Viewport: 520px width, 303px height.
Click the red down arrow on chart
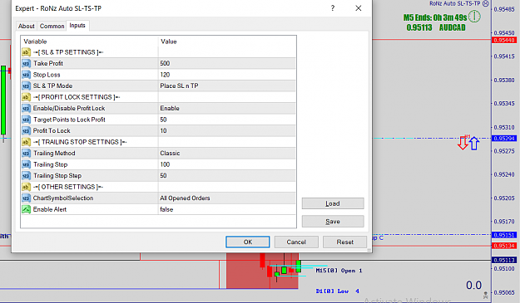[463, 143]
